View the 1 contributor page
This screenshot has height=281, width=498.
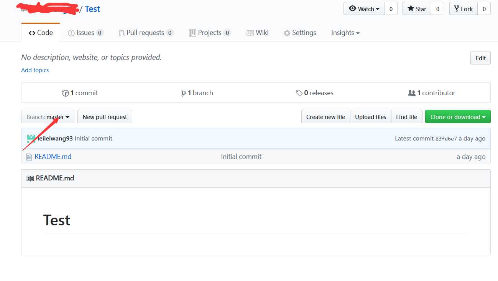432,93
